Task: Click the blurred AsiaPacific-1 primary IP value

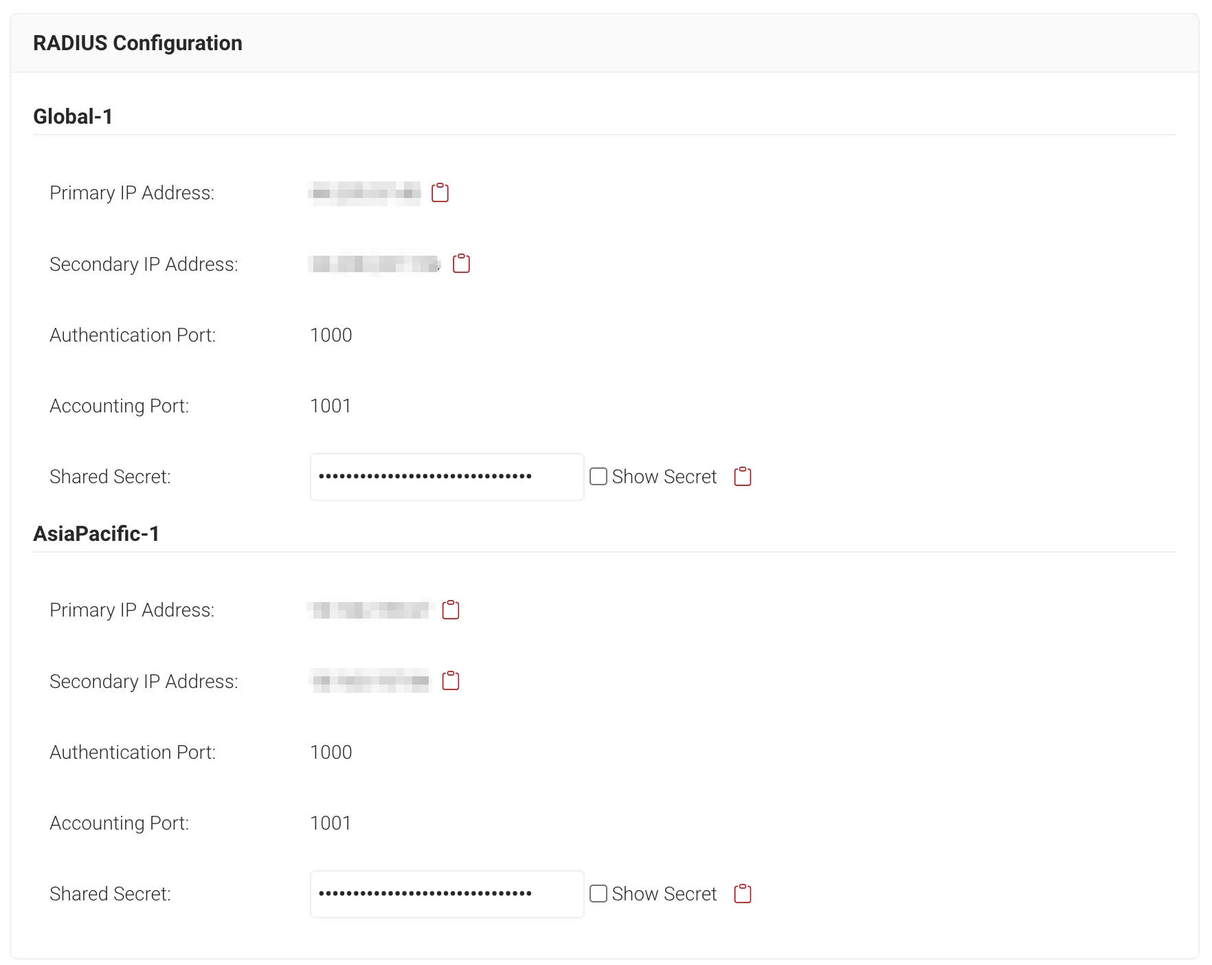Action: click(x=370, y=610)
